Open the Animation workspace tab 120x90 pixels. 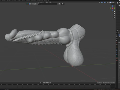click(23, 1)
